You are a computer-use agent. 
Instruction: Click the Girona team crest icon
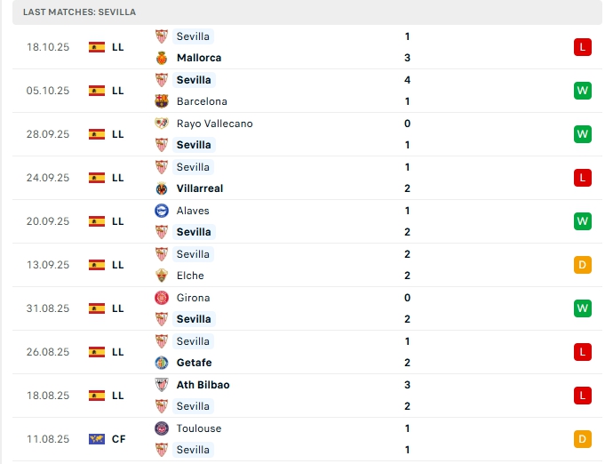(x=162, y=298)
